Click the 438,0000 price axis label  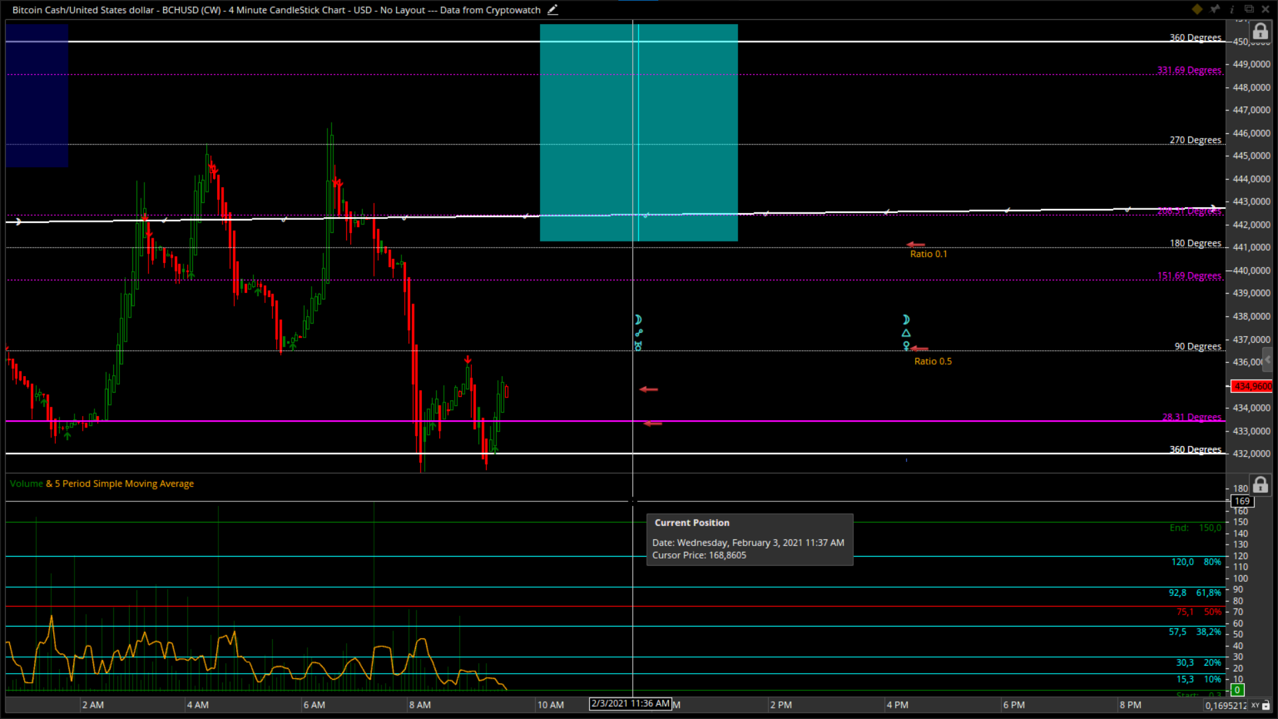1251,316
